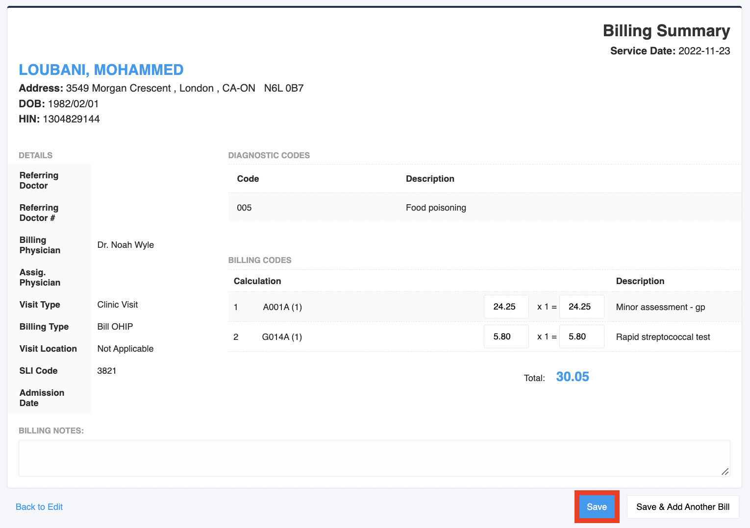Click billing code G014A (1)
The height and width of the screenshot is (528, 750).
[x=282, y=336]
